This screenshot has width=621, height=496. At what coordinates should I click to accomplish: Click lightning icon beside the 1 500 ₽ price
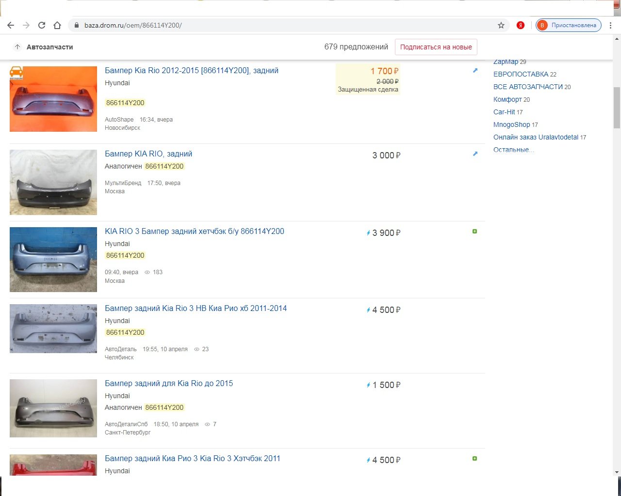click(x=369, y=385)
